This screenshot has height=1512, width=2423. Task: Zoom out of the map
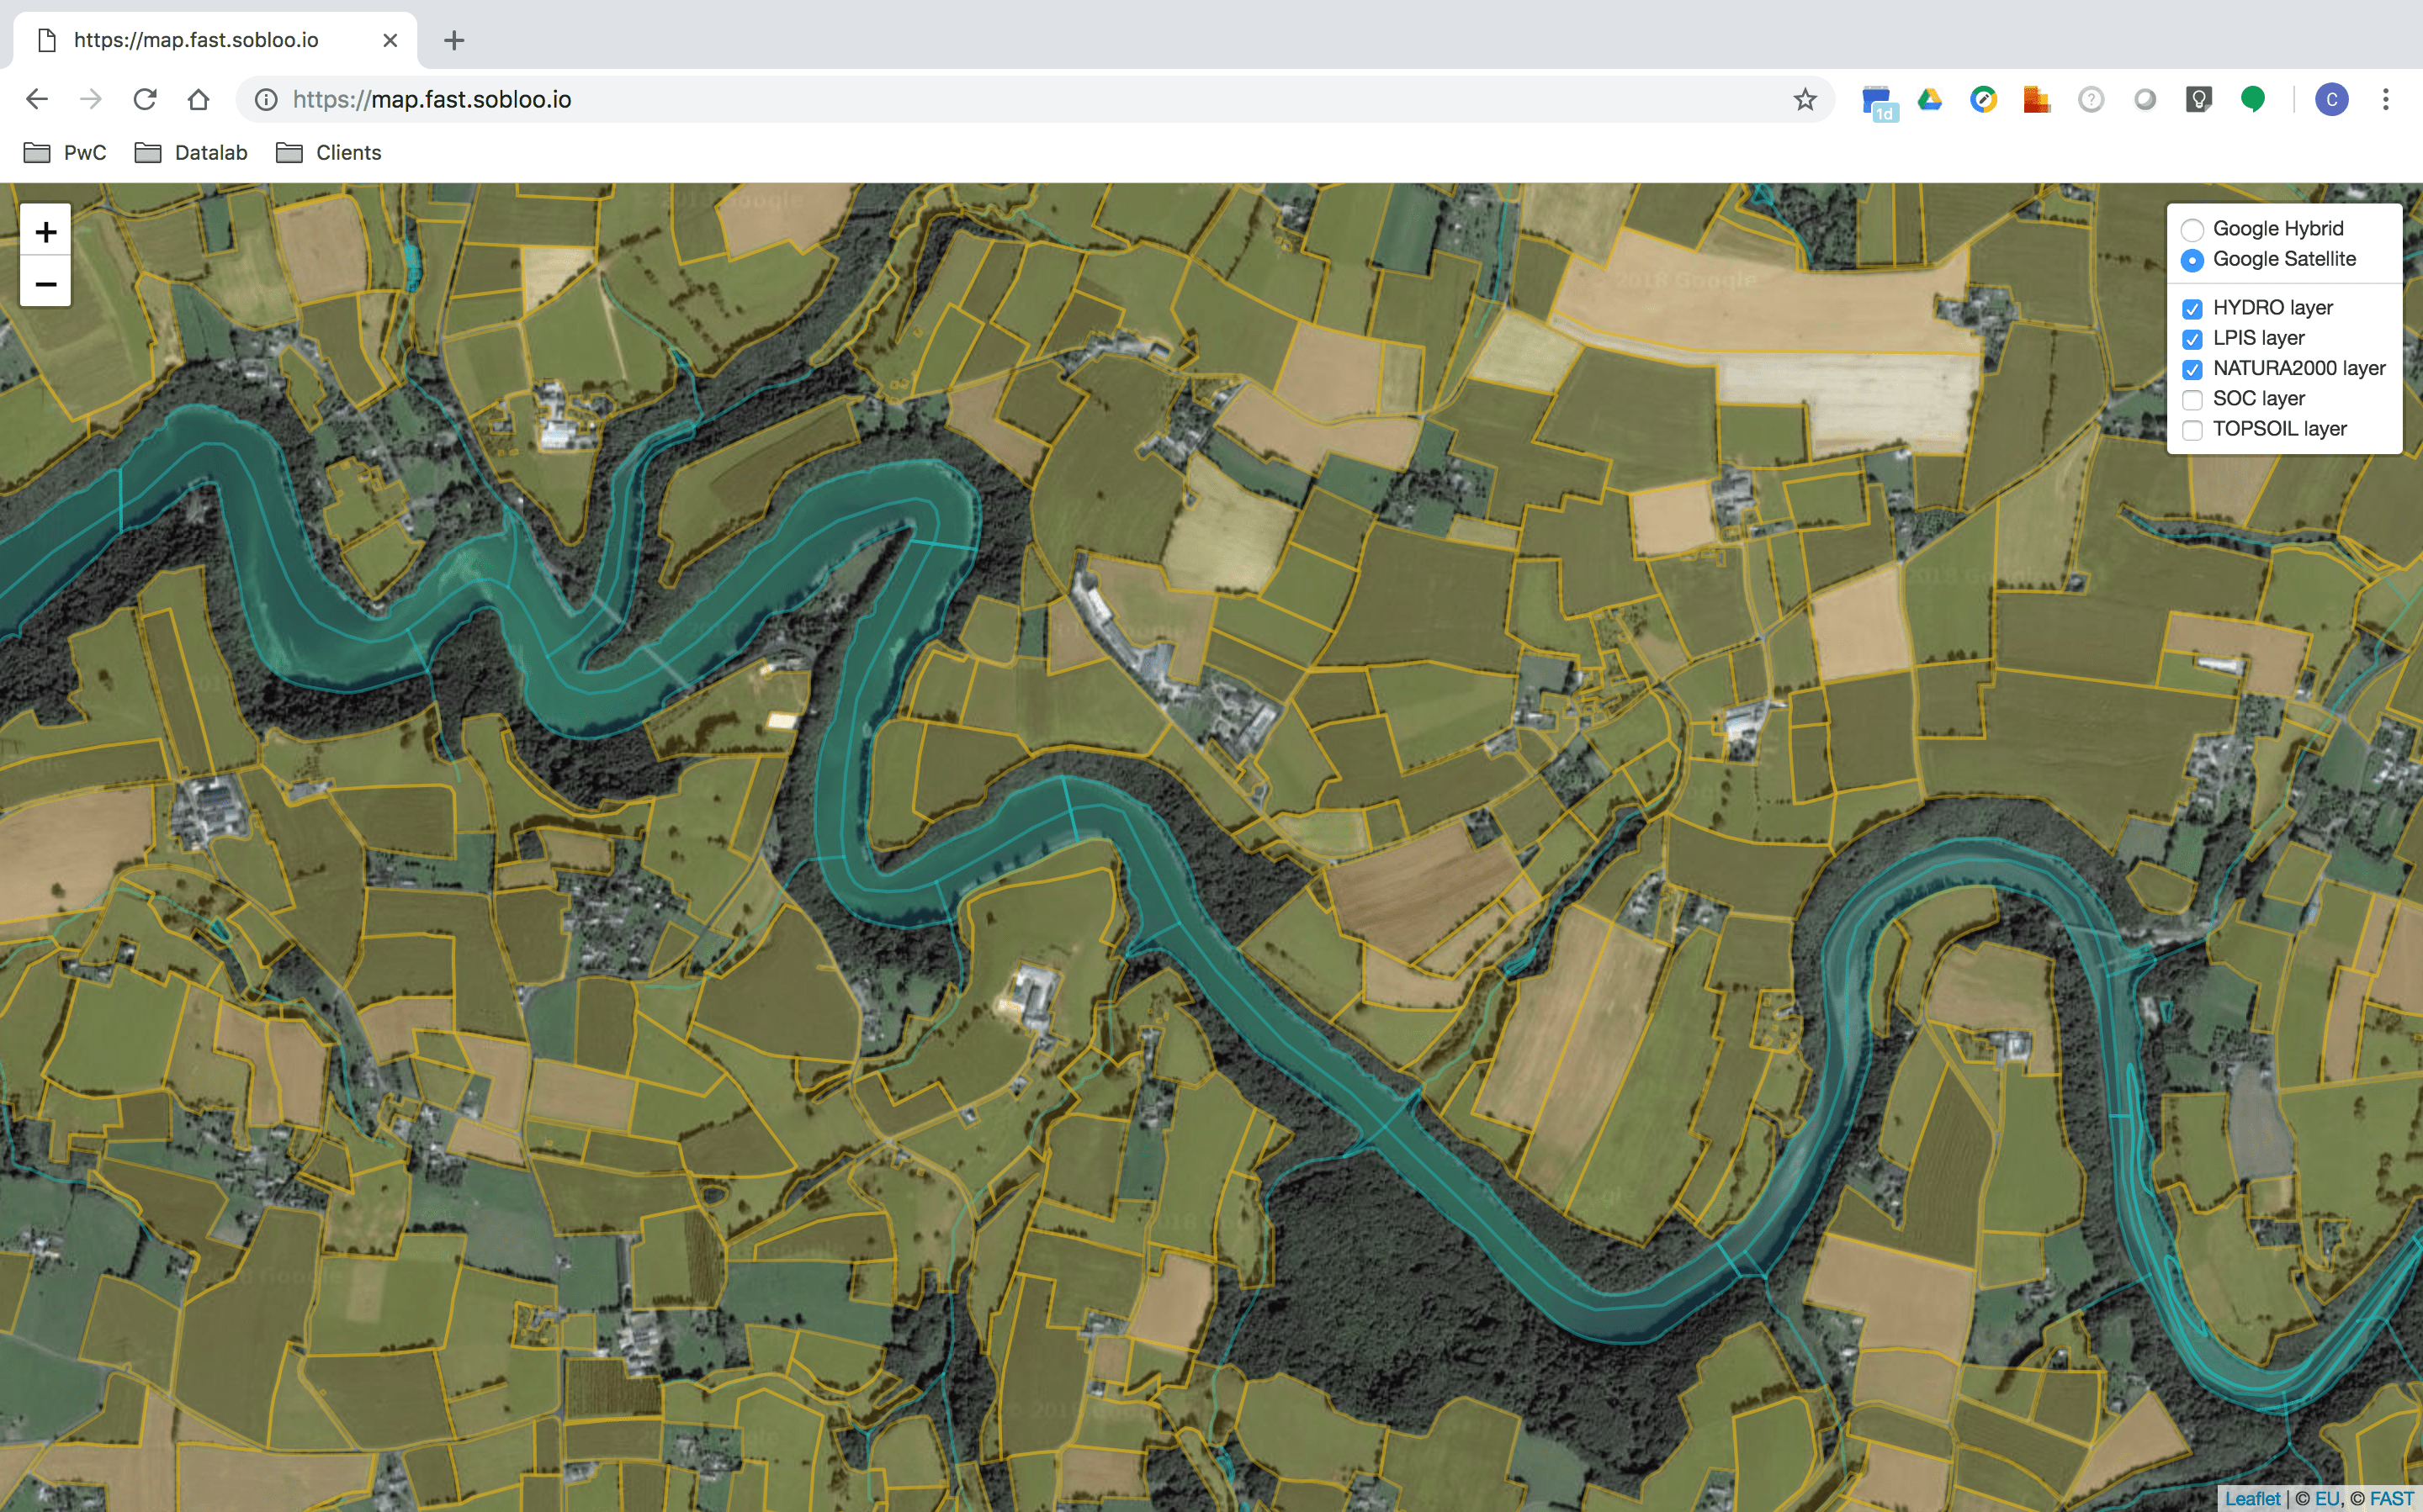(x=45, y=284)
